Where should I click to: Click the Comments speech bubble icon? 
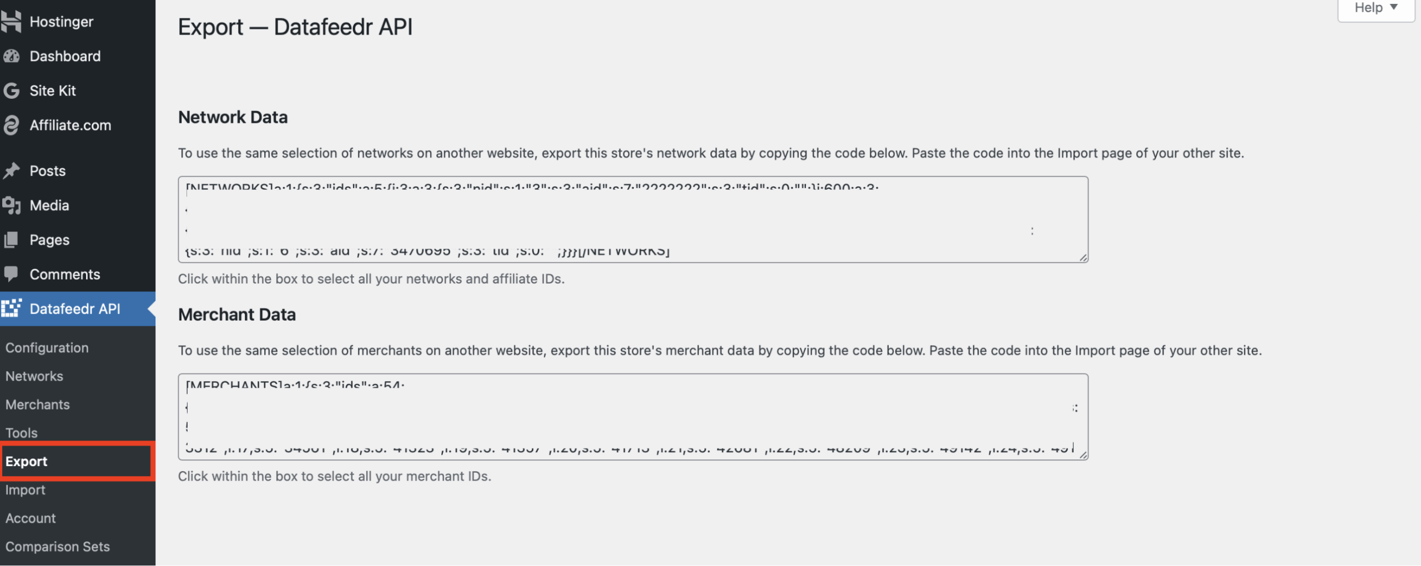[x=11, y=274]
